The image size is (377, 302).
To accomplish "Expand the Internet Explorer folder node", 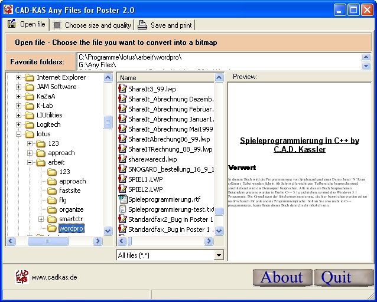I will click(19, 77).
